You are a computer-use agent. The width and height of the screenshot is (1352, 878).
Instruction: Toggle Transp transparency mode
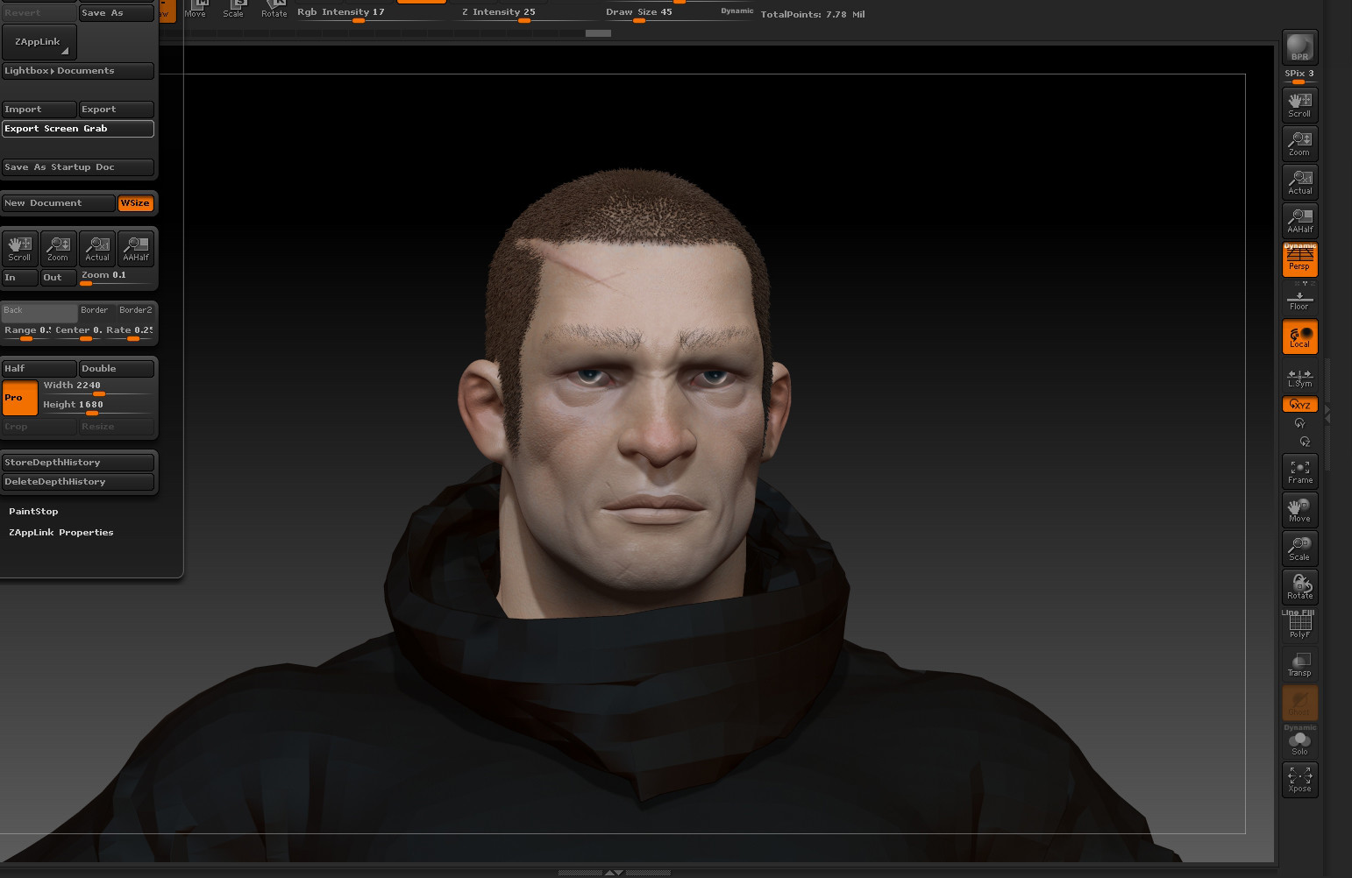[x=1299, y=663]
